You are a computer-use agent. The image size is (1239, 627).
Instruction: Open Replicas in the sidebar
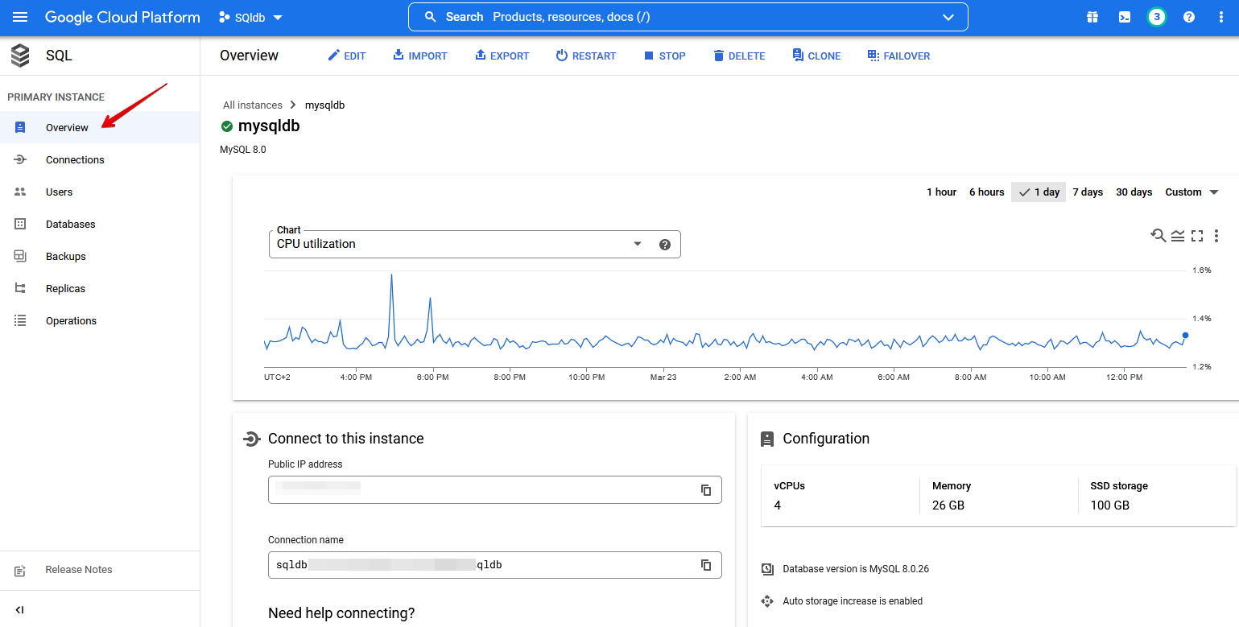pyautogui.click(x=100, y=288)
